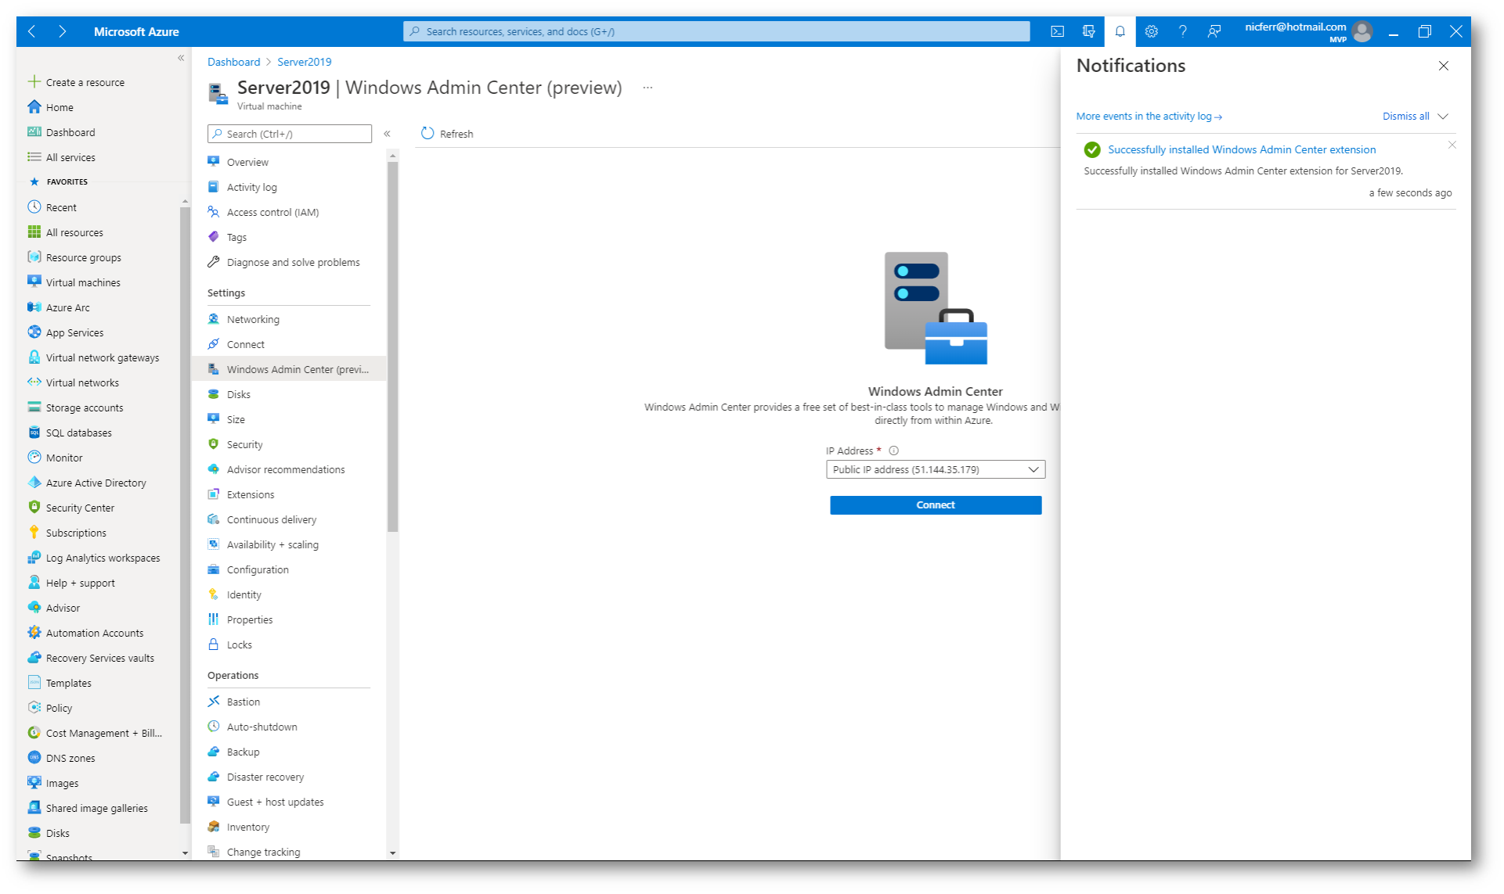Open Resource groups in favorites sidebar
The image size is (1504, 894).
coord(83,257)
